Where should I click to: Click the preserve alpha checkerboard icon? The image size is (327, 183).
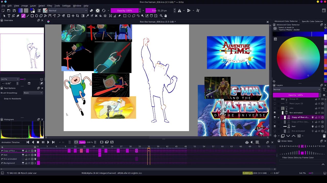pyautogui.click(x=98, y=10)
